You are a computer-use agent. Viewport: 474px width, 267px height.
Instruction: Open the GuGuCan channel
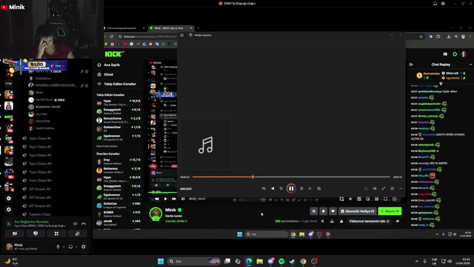click(x=118, y=205)
